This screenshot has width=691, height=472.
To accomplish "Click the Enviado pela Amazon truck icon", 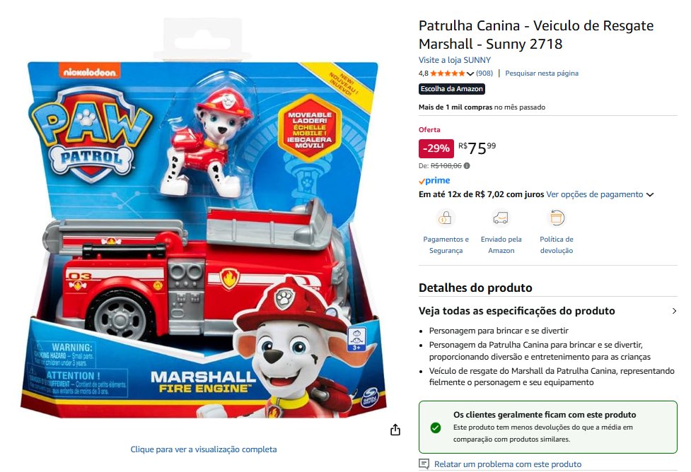I will 501,218.
